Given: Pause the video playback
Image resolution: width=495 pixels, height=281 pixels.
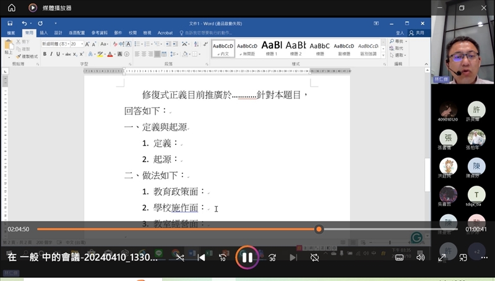Looking at the screenshot, I should click(246, 257).
